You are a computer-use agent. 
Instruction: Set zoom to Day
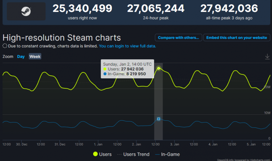click(x=21, y=56)
